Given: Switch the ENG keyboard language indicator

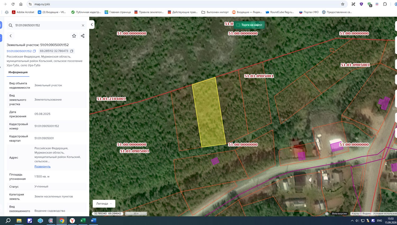Looking at the screenshot, I should click(380, 220).
